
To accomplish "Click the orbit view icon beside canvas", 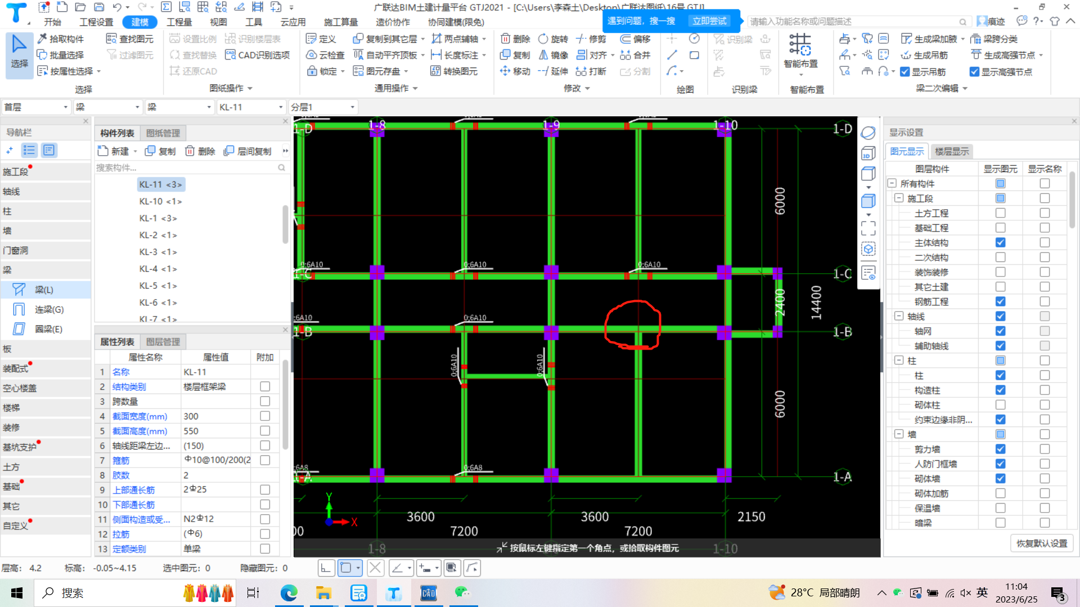I will [x=868, y=133].
